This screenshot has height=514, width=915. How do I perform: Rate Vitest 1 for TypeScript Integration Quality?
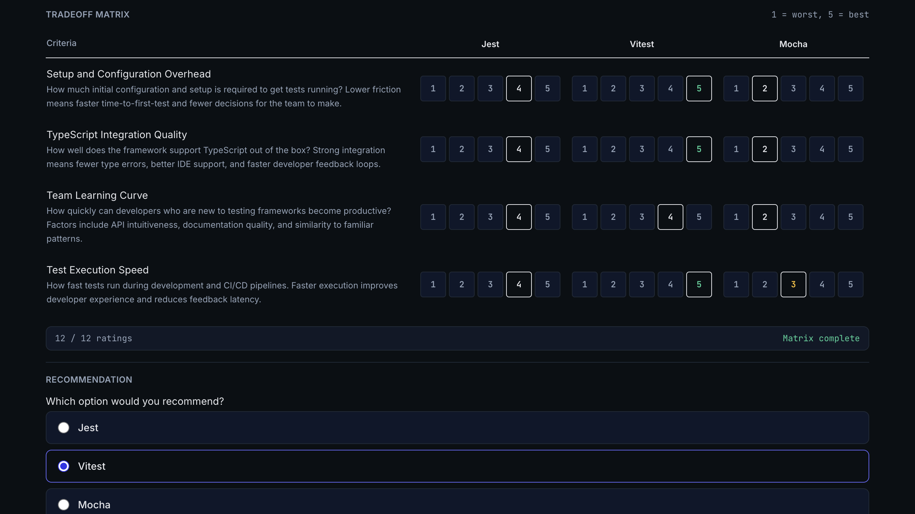pos(585,149)
